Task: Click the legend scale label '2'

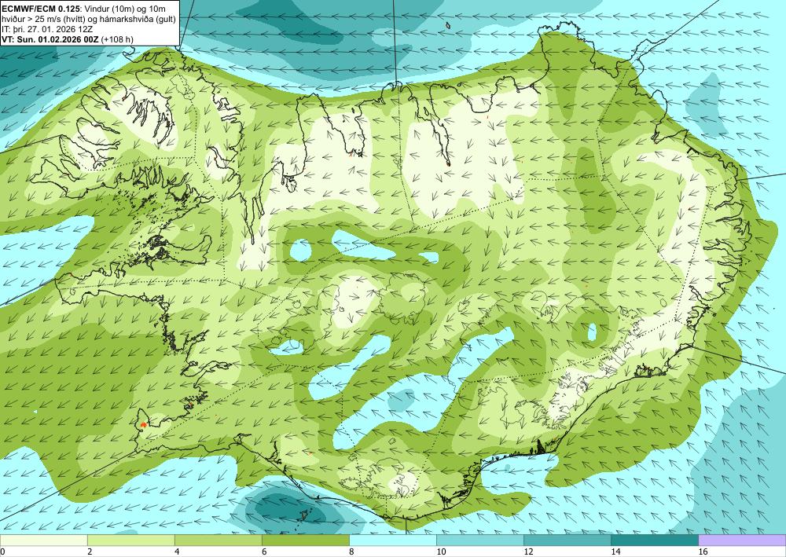Action: click(x=90, y=552)
